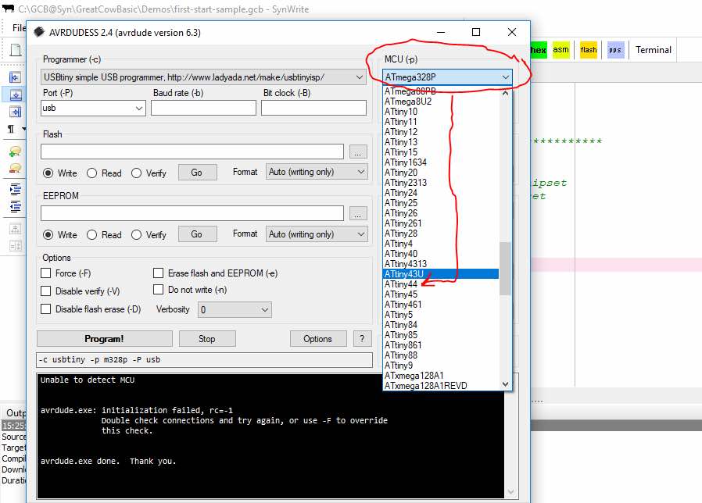Click the Program! button
This screenshot has height=503, width=702.
104,339
